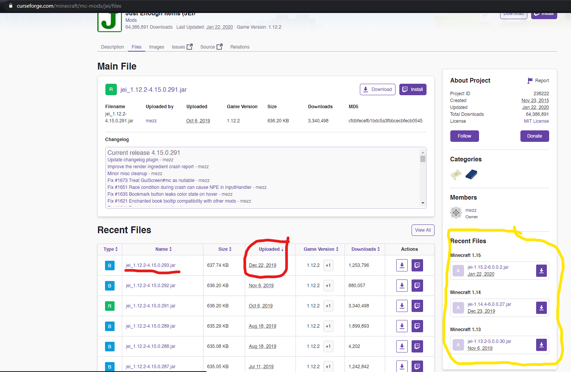This screenshot has width=571, height=372.
Task: Sort Recent Files by Type
Action: (x=110, y=249)
